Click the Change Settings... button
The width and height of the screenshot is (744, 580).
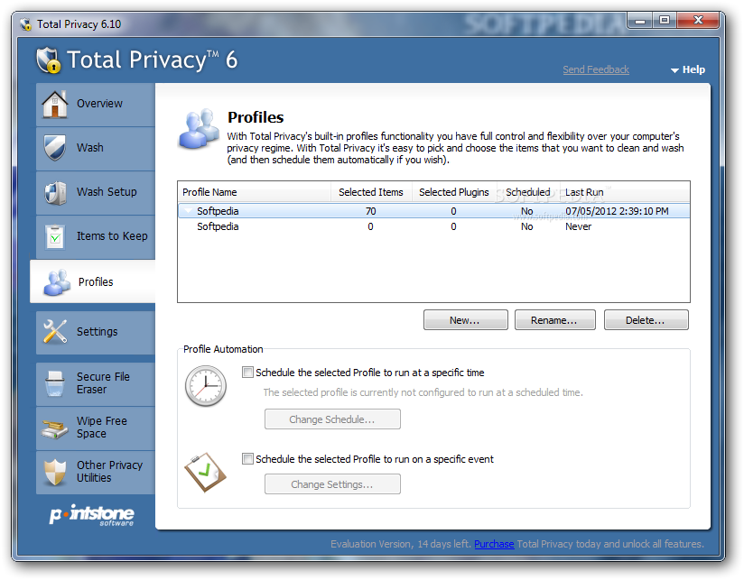(332, 484)
